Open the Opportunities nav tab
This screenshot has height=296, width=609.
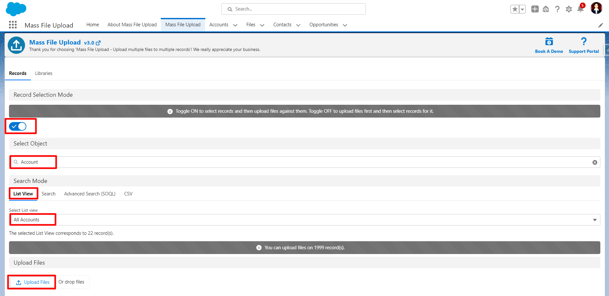click(x=324, y=25)
